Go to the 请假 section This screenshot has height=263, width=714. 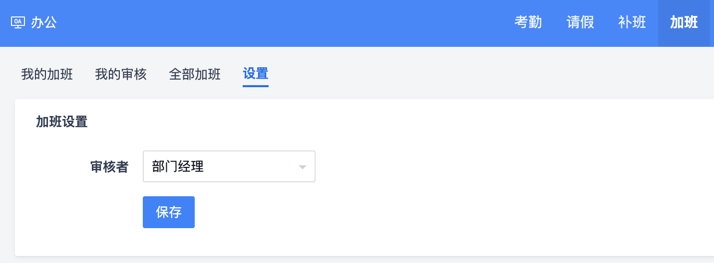point(580,22)
